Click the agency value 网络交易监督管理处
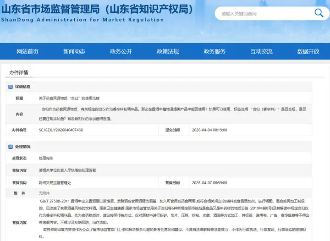330x241 pixels. (x=55, y=183)
